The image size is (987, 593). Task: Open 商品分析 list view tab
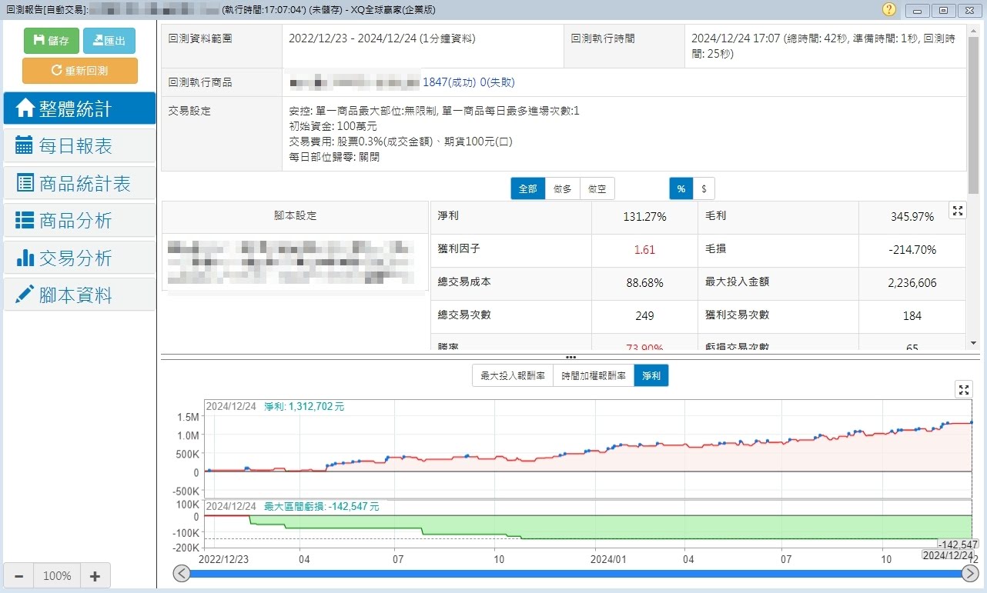pos(79,221)
